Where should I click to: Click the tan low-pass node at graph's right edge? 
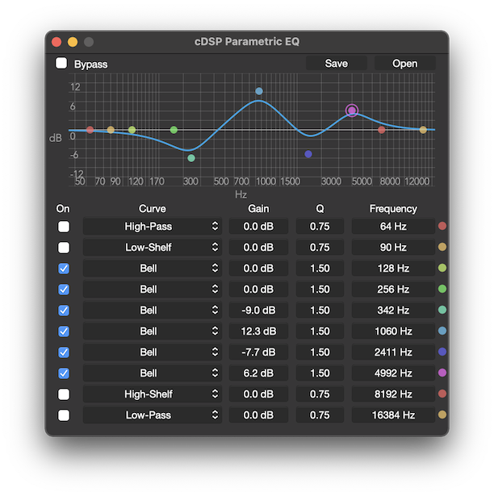click(x=423, y=130)
